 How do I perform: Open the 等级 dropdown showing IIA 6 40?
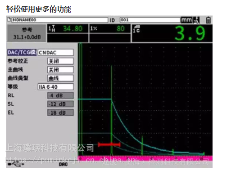[x=56, y=87]
